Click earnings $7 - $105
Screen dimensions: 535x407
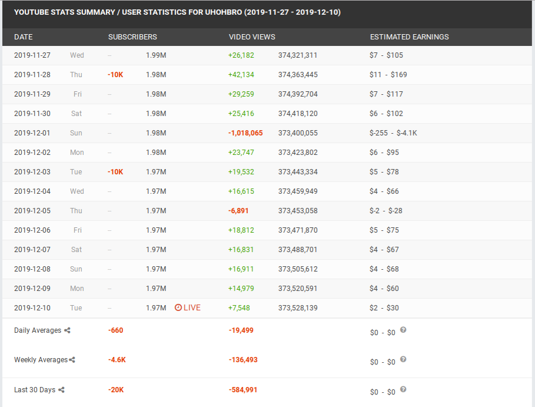[x=386, y=55]
